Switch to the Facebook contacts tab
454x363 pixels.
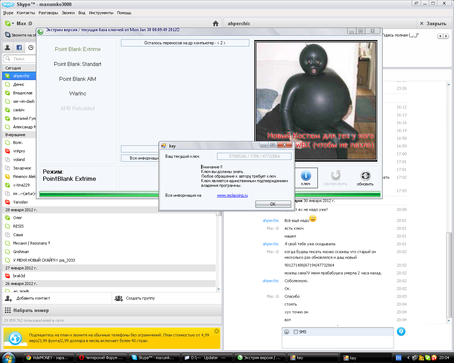coord(19,48)
